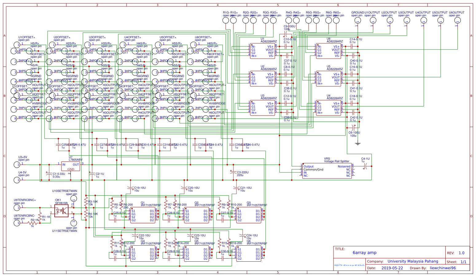Image resolution: width=476 pixels, height=277 pixels.
Task: Click the OK1 SFH618A optocoupler symbol
Action: point(61,211)
